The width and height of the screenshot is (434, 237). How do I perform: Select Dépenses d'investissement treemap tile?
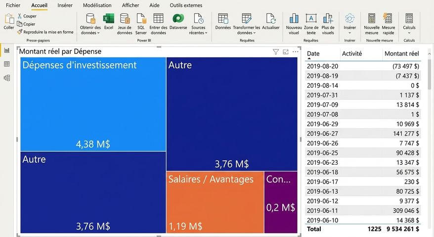93,104
